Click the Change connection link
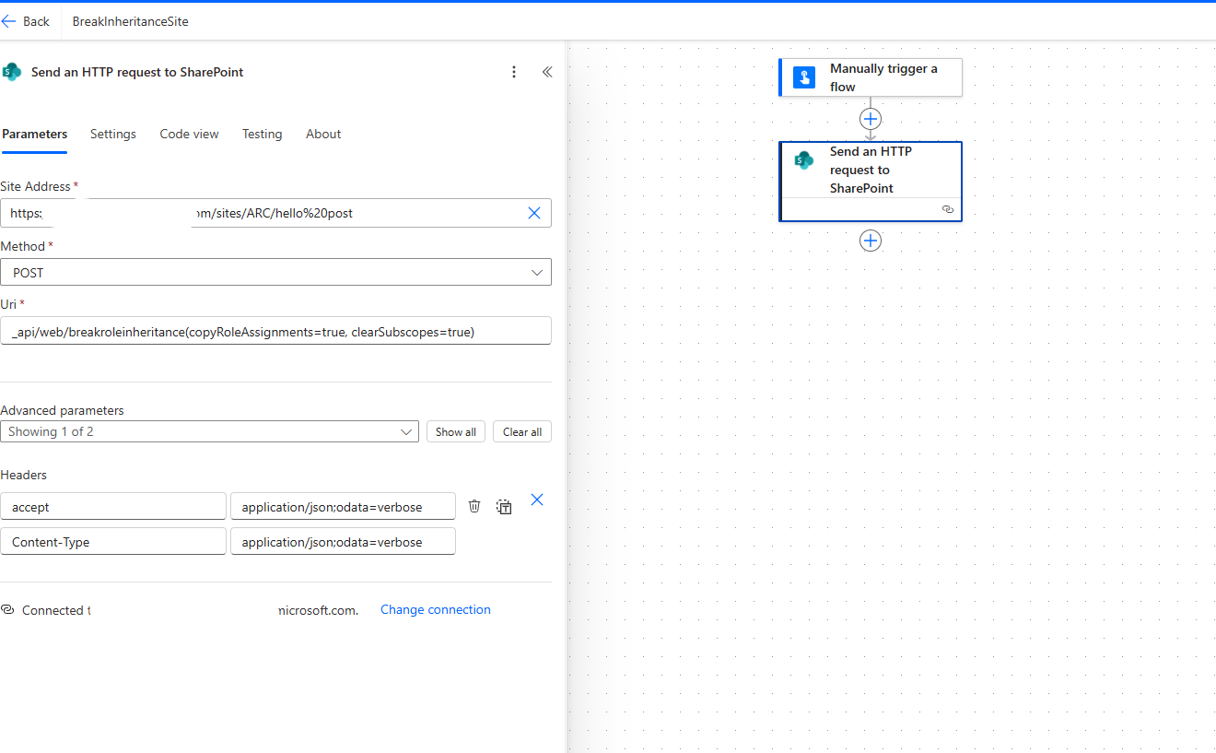Image resolution: width=1216 pixels, height=753 pixels. [x=435, y=609]
